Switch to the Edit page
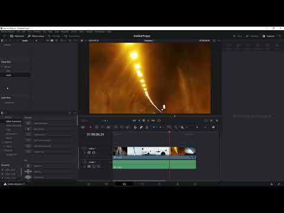The height and width of the screenshot is (213, 284). pyautogui.click(x=124, y=184)
